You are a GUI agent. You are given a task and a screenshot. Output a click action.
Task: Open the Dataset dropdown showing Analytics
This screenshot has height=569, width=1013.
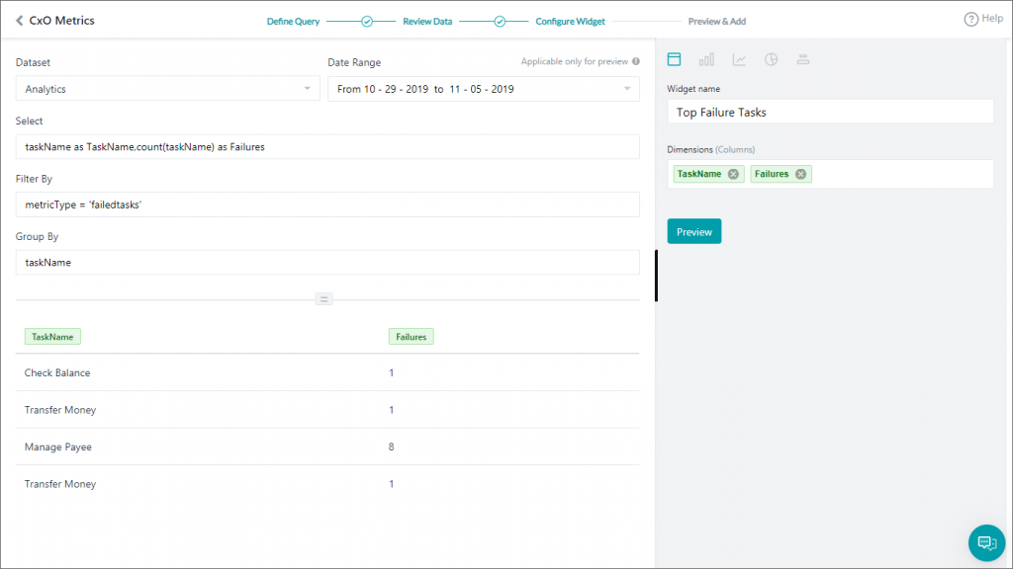tap(168, 88)
